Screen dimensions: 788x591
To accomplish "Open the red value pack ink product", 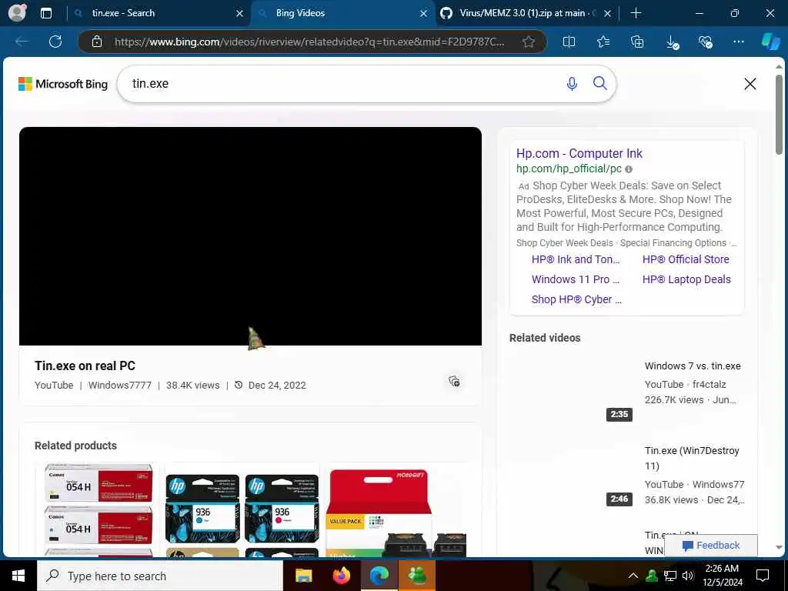I will [397, 513].
